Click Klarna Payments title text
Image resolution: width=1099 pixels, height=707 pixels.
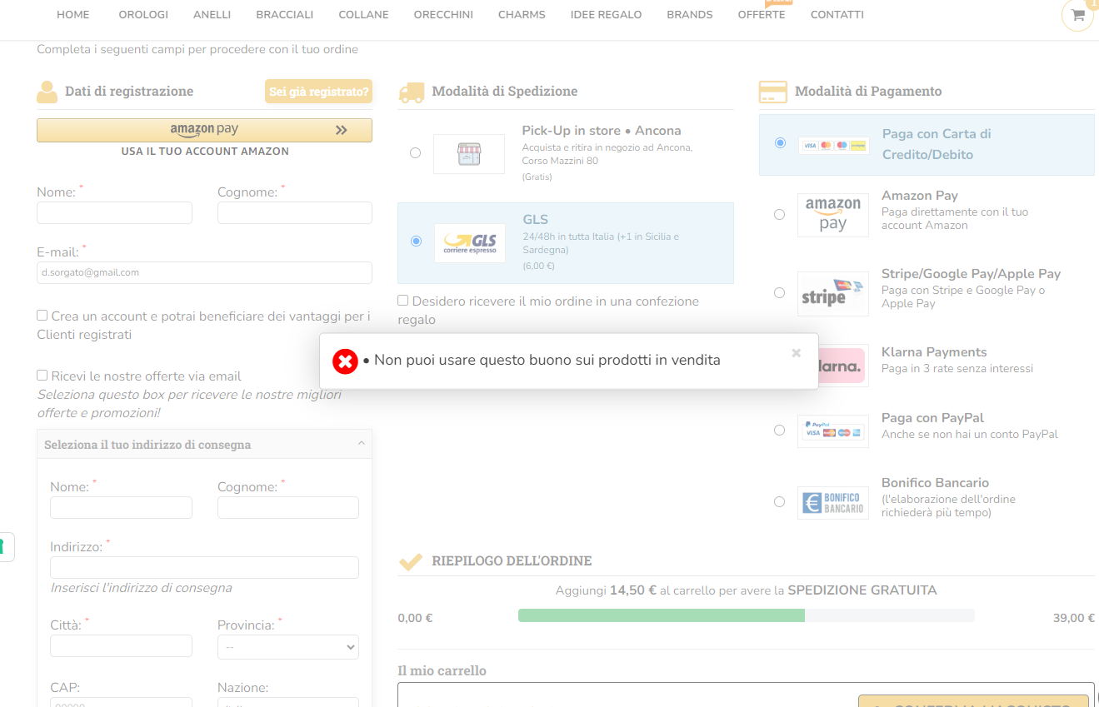pyautogui.click(x=934, y=352)
